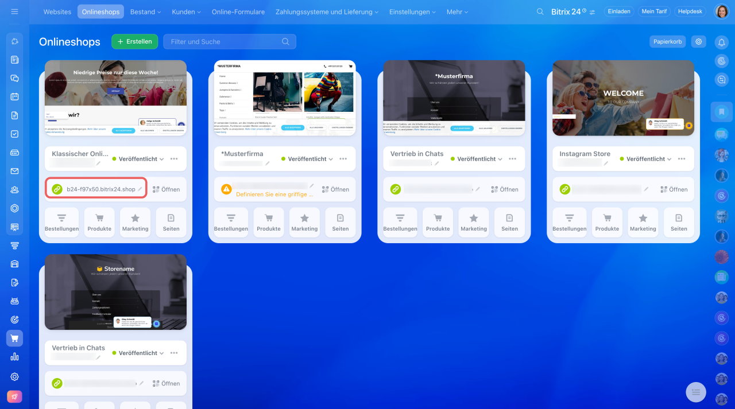The image size is (735, 409).
Task: Open the CRM funnel icon in left sidebar
Action: click(x=14, y=246)
